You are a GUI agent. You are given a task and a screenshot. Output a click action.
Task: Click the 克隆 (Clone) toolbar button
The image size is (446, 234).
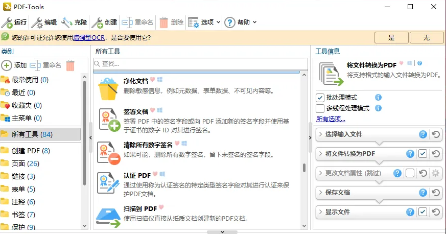pyautogui.click(x=74, y=22)
